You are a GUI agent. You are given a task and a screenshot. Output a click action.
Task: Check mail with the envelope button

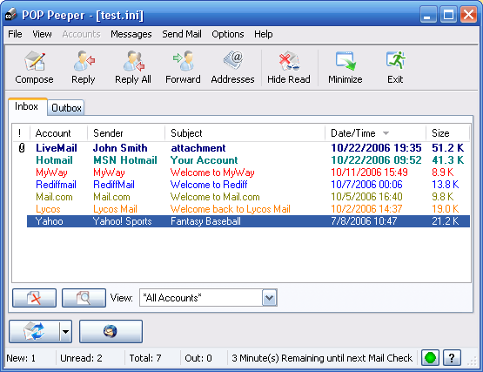pyautogui.click(x=34, y=332)
